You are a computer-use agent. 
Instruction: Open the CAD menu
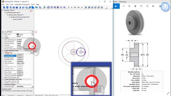(7, 5)
